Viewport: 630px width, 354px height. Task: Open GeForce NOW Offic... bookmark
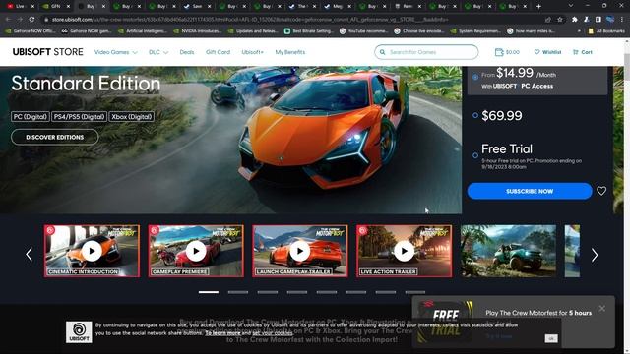(x=31, y=30)
